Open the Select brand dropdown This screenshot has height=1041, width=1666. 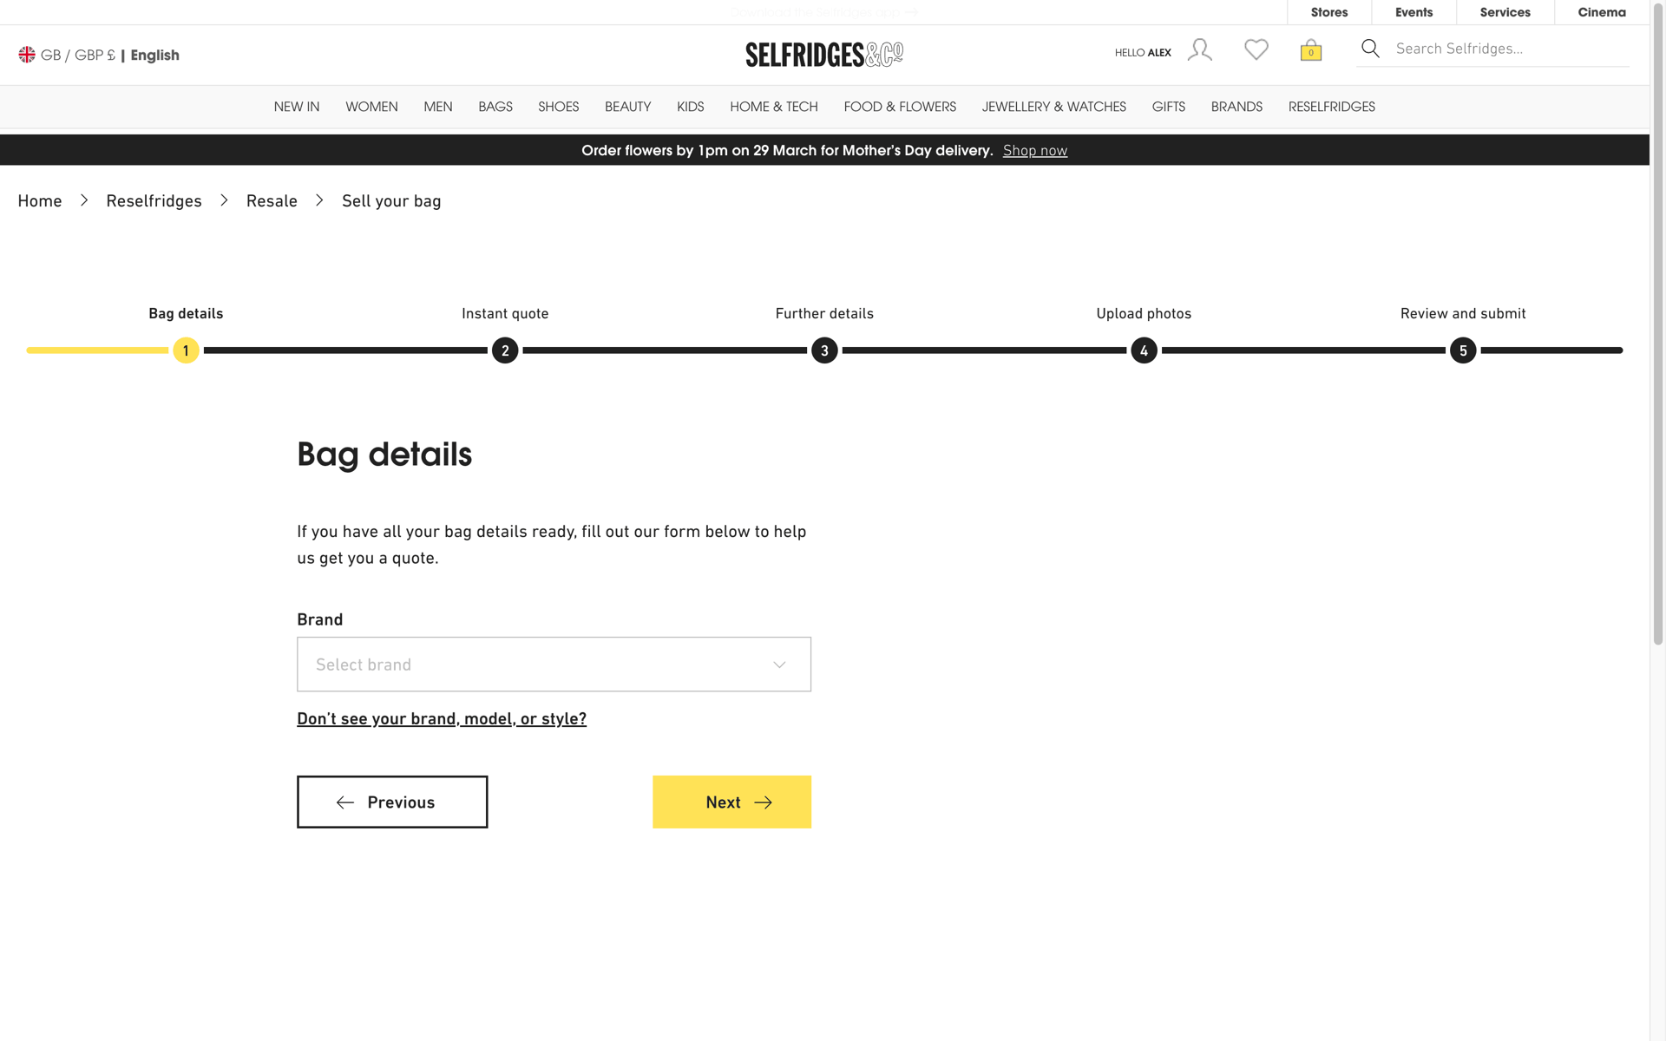(554, 665)
